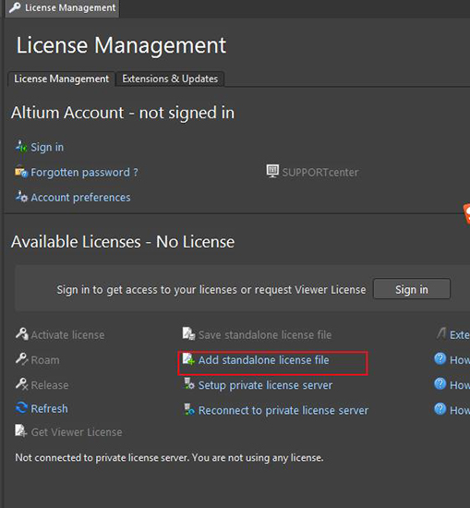Click the Forgotten password folder icon
The width and height of the screenshot is (470, 508).
21,172
